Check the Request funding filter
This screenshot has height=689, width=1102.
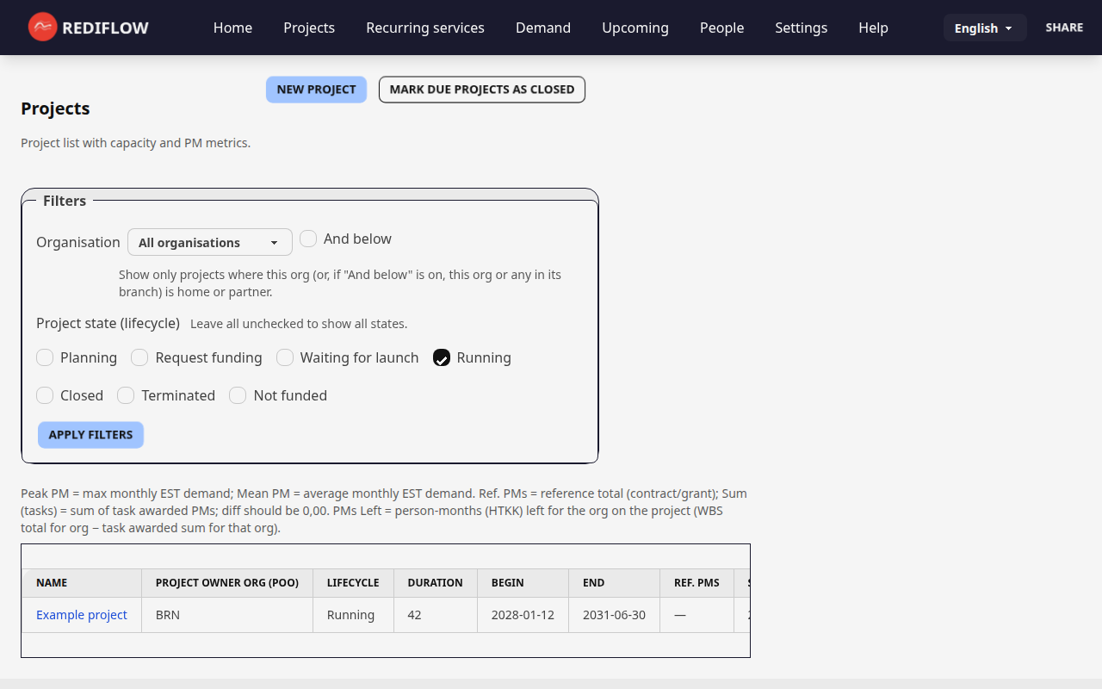(x=139, y=357)
